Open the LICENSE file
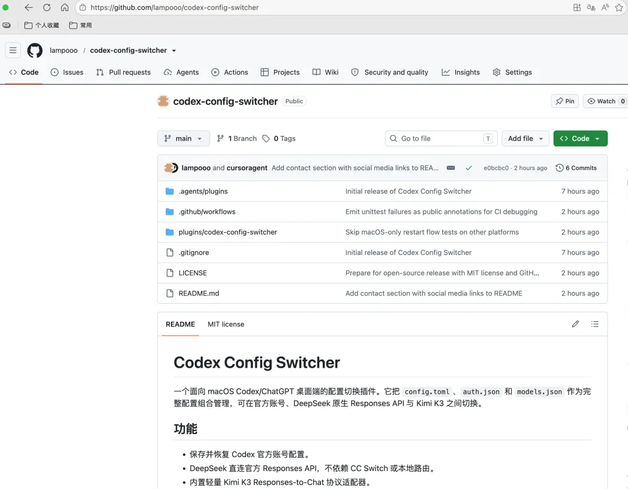This screenshot has width=628, height=489. point(192,273)
